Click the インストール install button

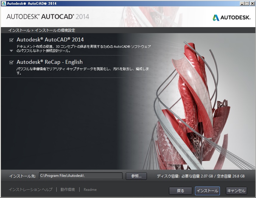pos(207,191)
